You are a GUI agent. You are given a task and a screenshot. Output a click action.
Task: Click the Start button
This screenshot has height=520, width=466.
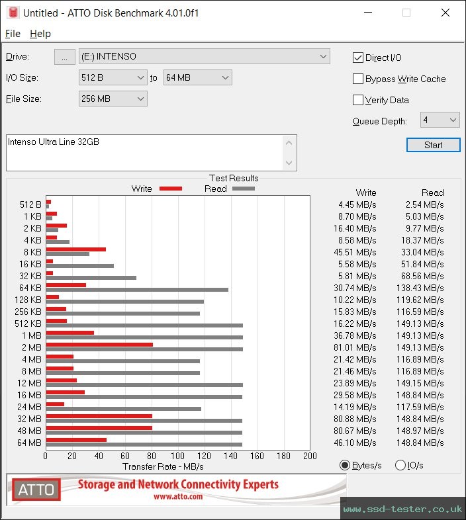(433, 145)
